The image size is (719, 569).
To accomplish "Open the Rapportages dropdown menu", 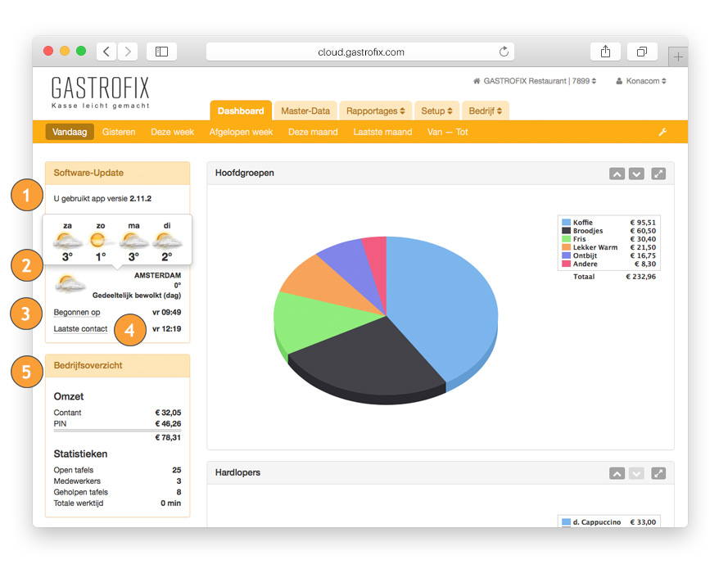I will click(376, 111).
